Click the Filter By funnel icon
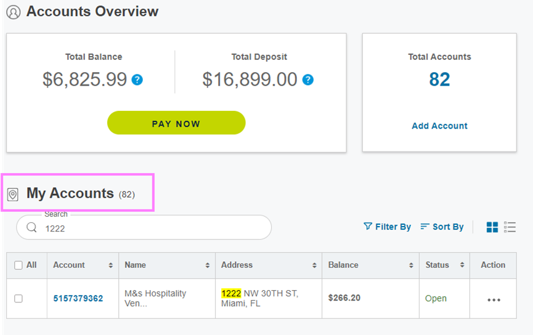The width and height of the screenshot is (533, 335). [x=367, y=226]
